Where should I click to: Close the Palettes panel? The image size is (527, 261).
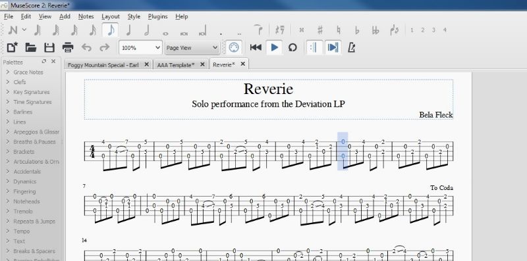pyautogui.click(x=53, y=61)
